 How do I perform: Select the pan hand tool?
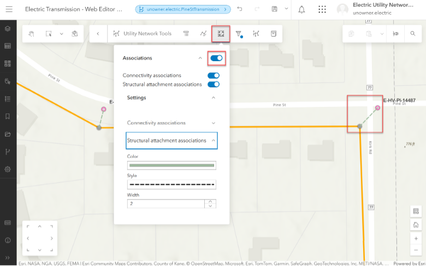click(x=31, y=34)
